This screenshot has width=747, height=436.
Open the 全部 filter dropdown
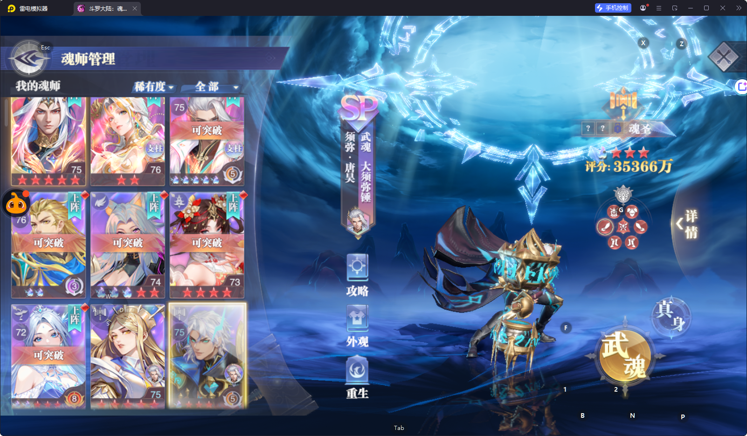217,87
